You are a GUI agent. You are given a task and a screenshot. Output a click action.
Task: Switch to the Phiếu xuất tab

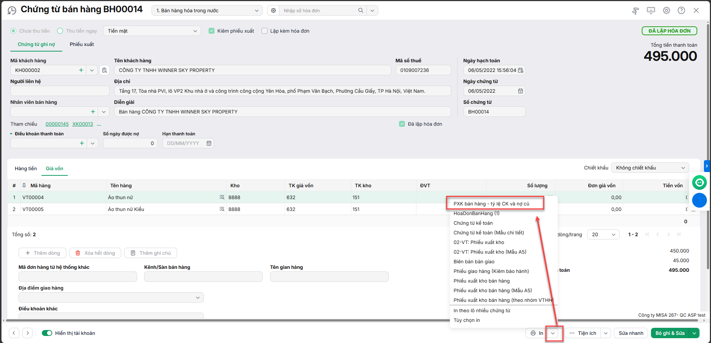[x=82, y=44]
